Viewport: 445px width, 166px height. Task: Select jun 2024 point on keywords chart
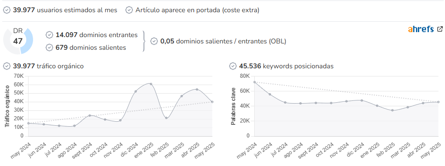pos(270,95)
